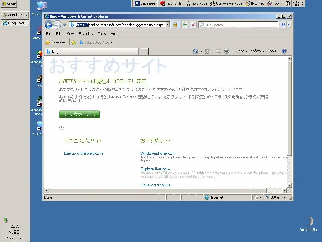This screenshot has width=322, height=242.
Task: Toggle the KANA indicator on language bar
Action: [296, 5]
